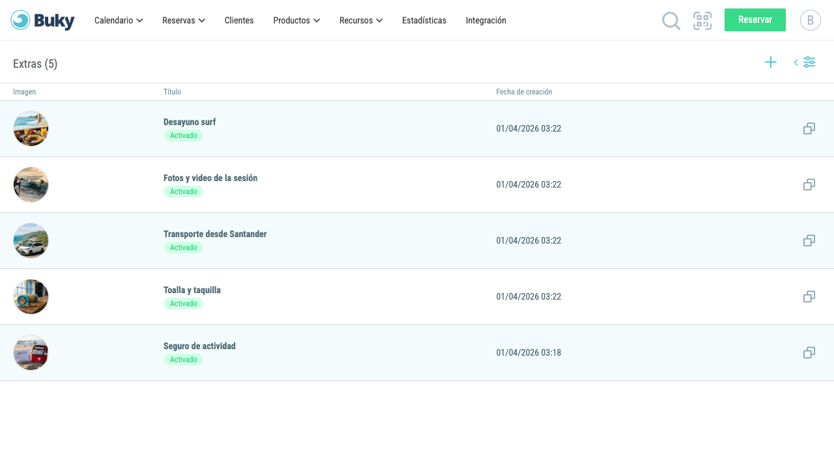This screenshot has width=834, height=469.
Task: Click Activado badge under Desayuno surf
Action: pos(183,135)
